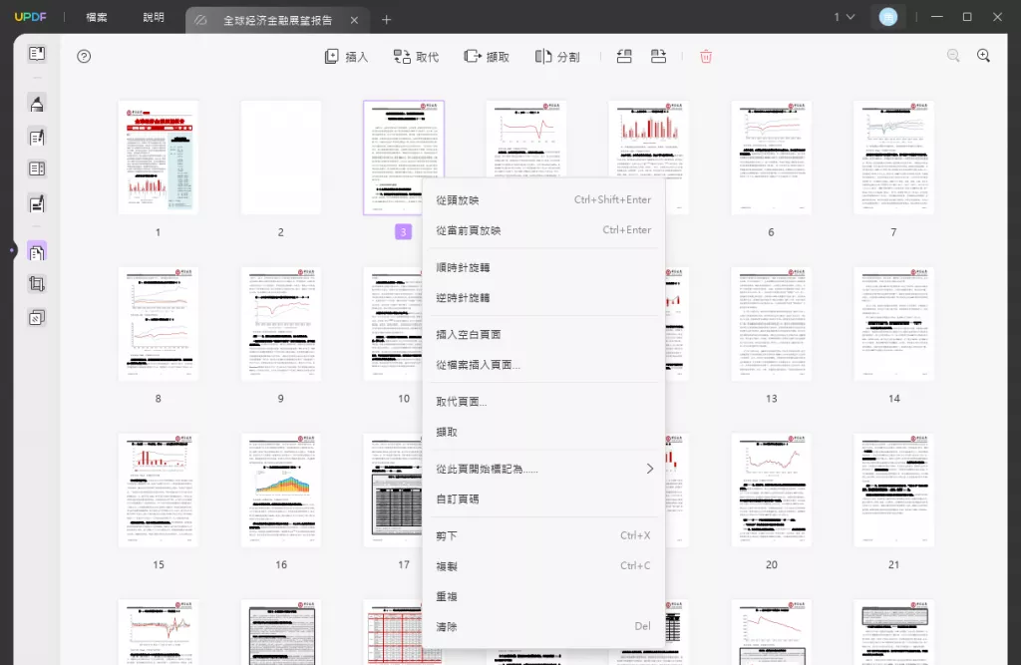Select 取代頁面... in context menu
Screen dimensions: 1021x665
click(x=543, y=401)
